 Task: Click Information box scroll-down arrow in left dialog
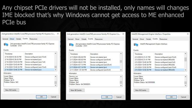(55, 85)
